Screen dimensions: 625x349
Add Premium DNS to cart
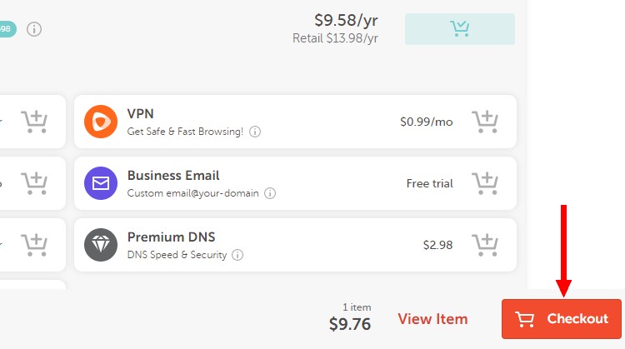click(485, 245)
